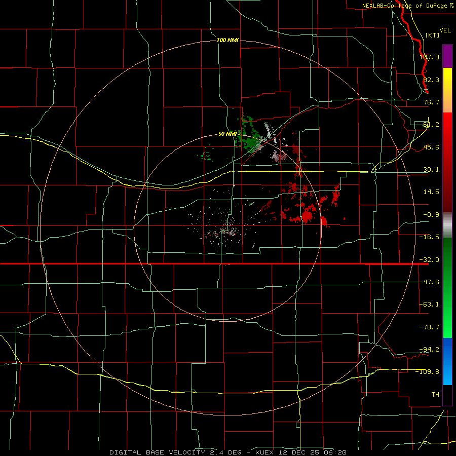
Task: Select the -63.1 legend value
Action: (429, 305)
